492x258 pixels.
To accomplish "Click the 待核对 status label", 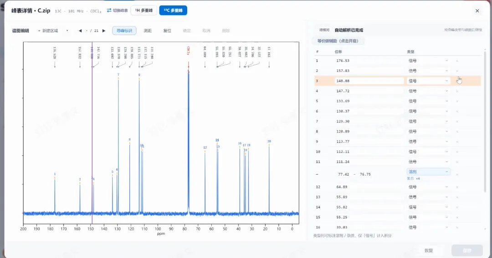I will point(324,30).
